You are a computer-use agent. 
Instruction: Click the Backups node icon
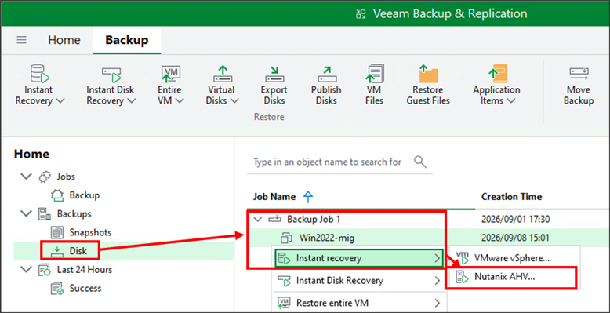click(45, 214)
